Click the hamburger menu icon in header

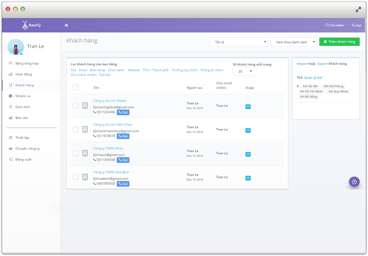coord(66,25)
